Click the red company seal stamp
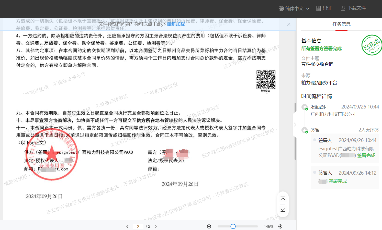This screenshot has height=230, width=382. (52, 155)
